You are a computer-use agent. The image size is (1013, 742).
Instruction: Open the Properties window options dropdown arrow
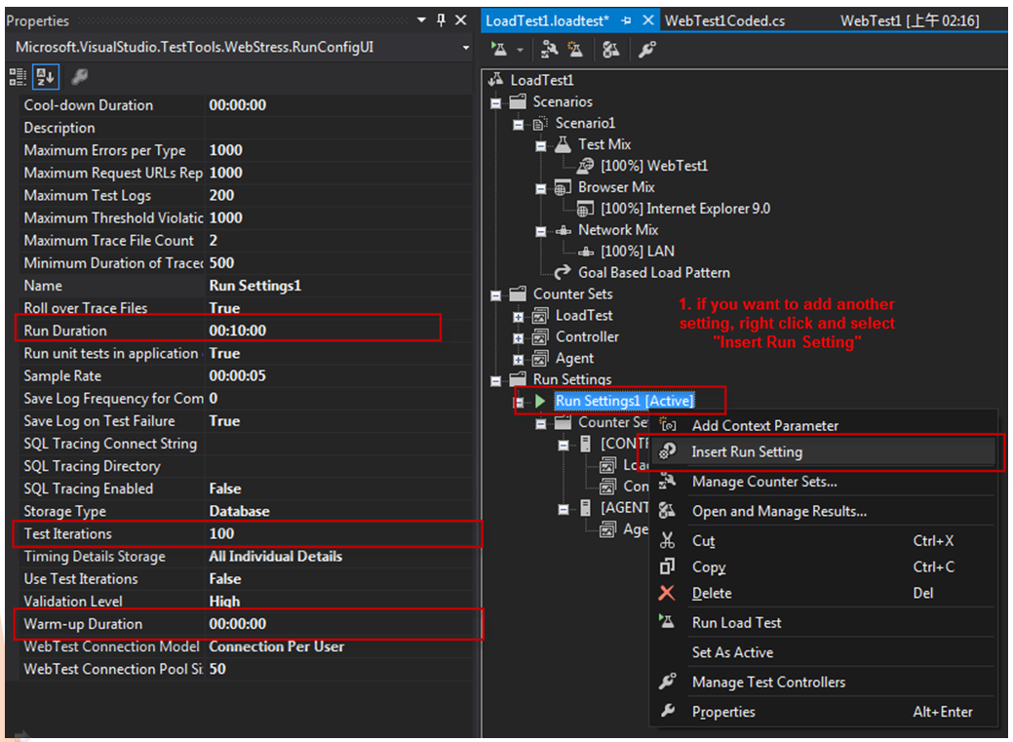(421, 20)
